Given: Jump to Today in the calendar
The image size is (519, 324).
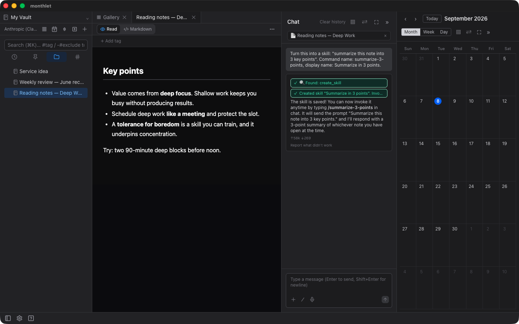Looking at the screenshot, I should click(x=432, y=19).
